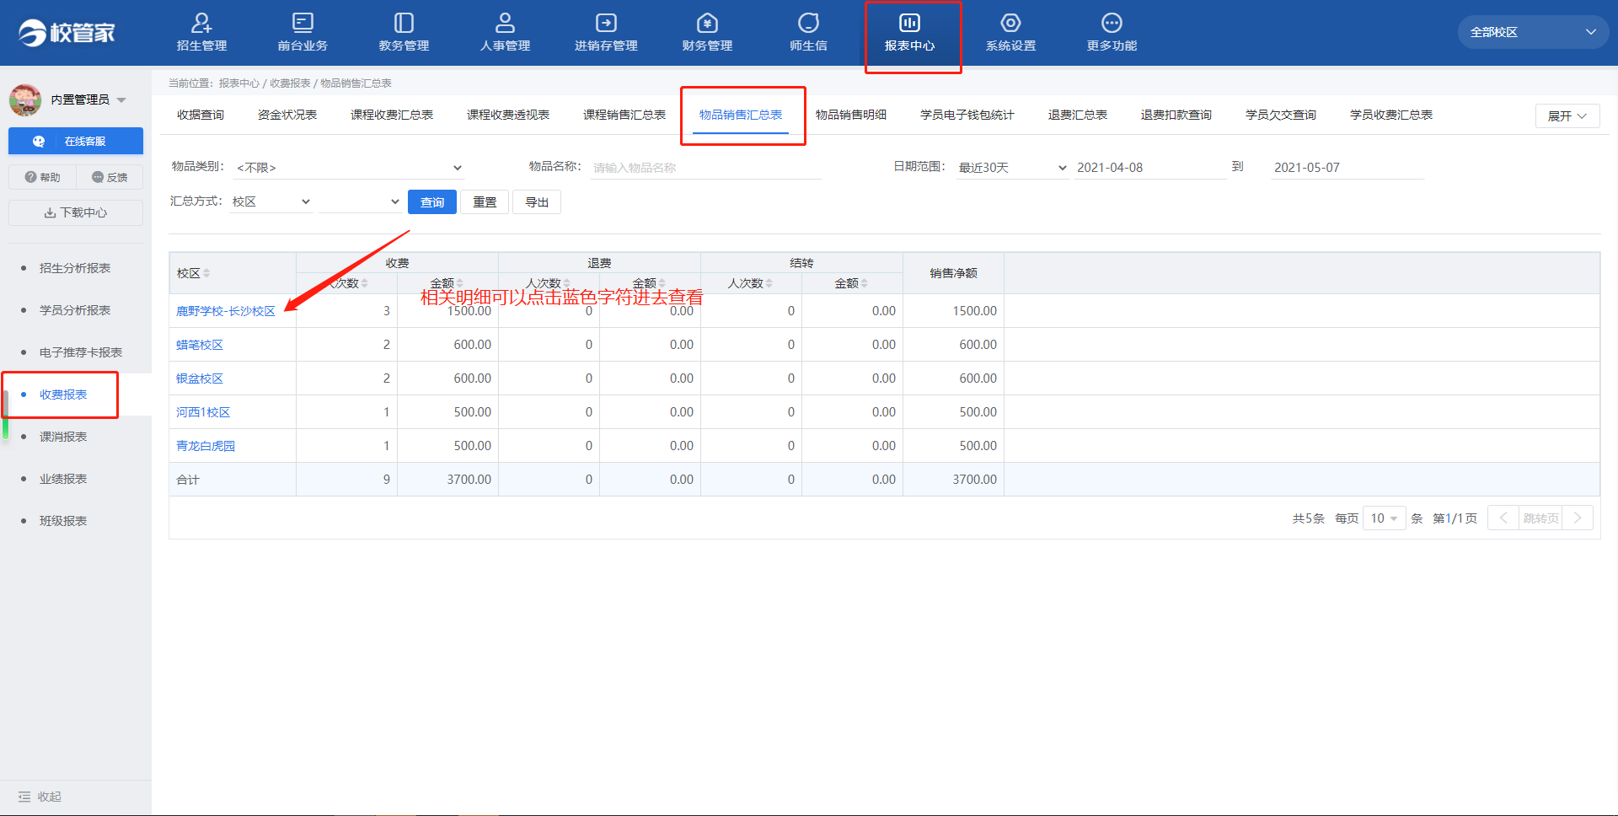
Task: Open 河西1校区 details link
Action: 203,412
